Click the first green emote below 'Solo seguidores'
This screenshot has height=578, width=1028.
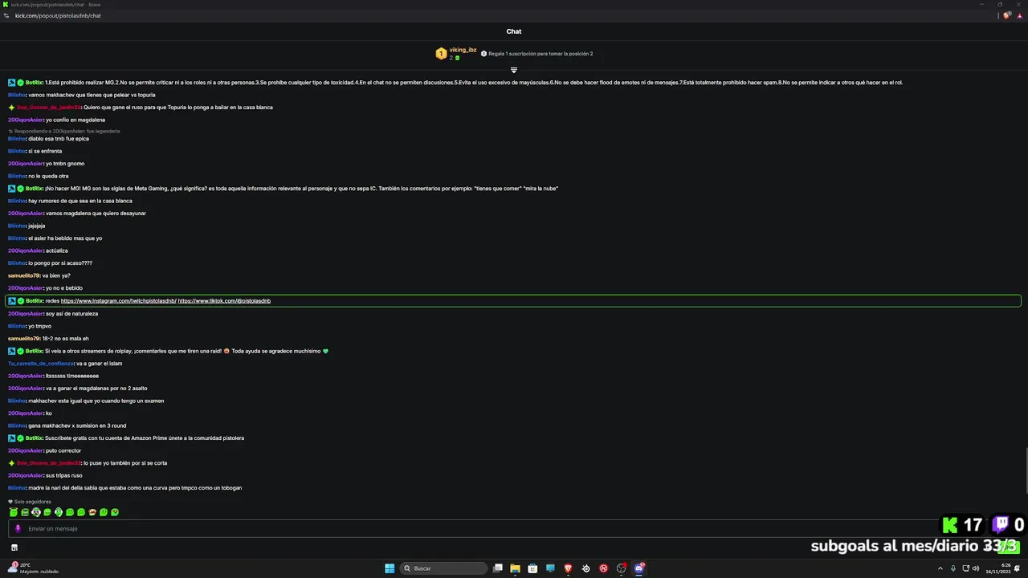[13, 512]
